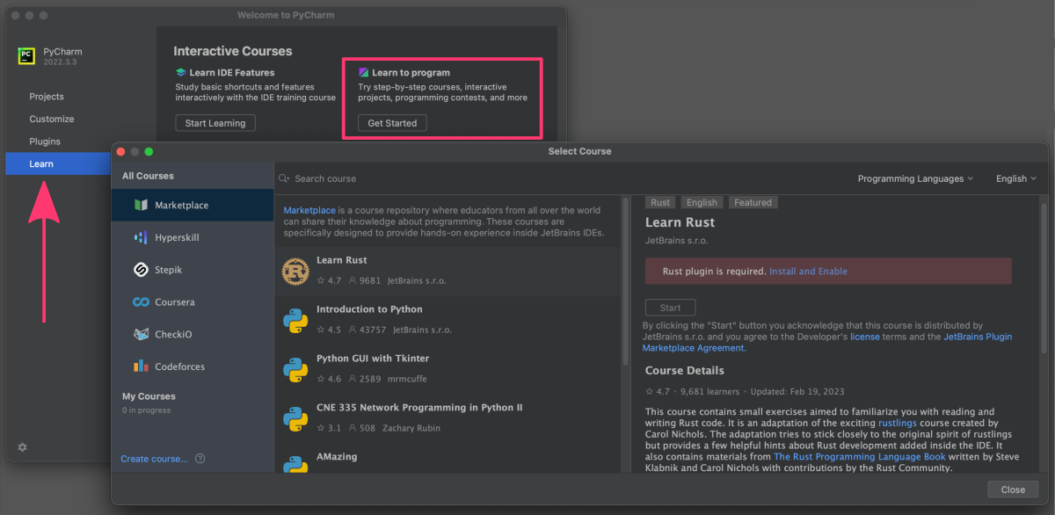Expand the Programming Languages dropdown
1055x515 pixels.
pyautogui.click(x=915, y=178)
